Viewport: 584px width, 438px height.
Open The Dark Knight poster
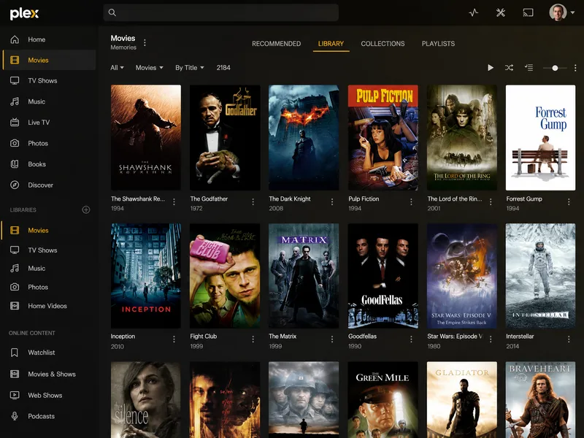point(304,137)
